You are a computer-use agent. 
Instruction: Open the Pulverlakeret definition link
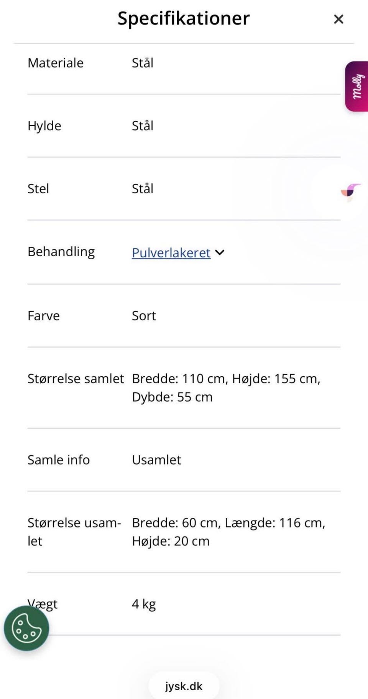point(171,252)
